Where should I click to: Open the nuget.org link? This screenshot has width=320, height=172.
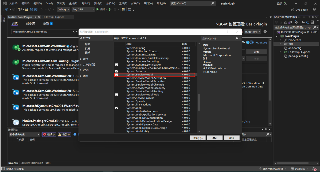[261, 43]
